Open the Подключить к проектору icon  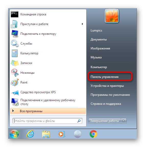pyautogui.click(x=15, y=34)
